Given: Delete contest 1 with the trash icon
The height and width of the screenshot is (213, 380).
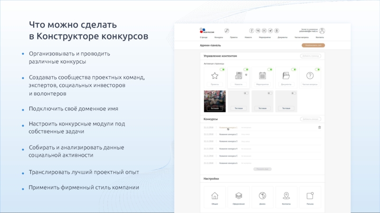Looking at the screenshot, I should click(319, 127).
